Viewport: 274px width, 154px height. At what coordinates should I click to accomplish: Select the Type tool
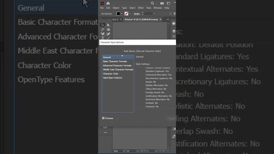click(103, 38)
